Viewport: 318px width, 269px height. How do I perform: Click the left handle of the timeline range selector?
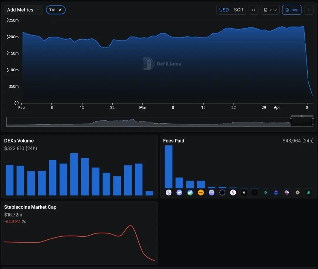click(291, 122)
